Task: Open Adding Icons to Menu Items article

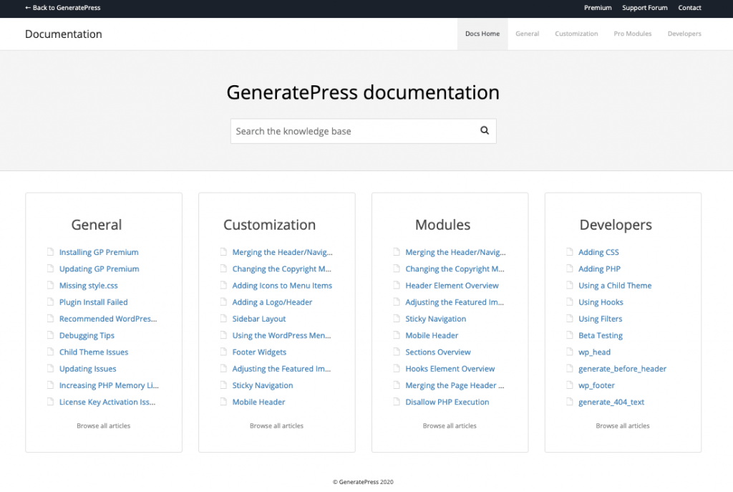Action: [282, 285]
